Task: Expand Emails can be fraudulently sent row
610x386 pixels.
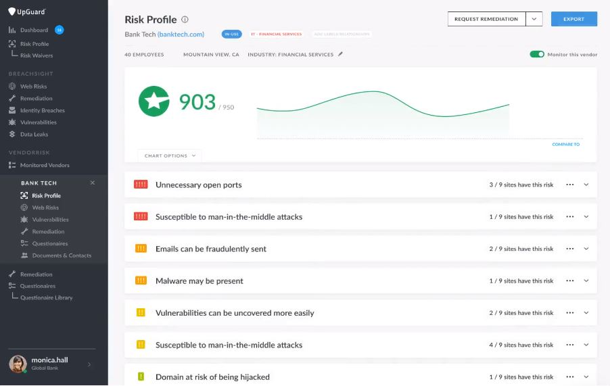Action: point(586,249)
